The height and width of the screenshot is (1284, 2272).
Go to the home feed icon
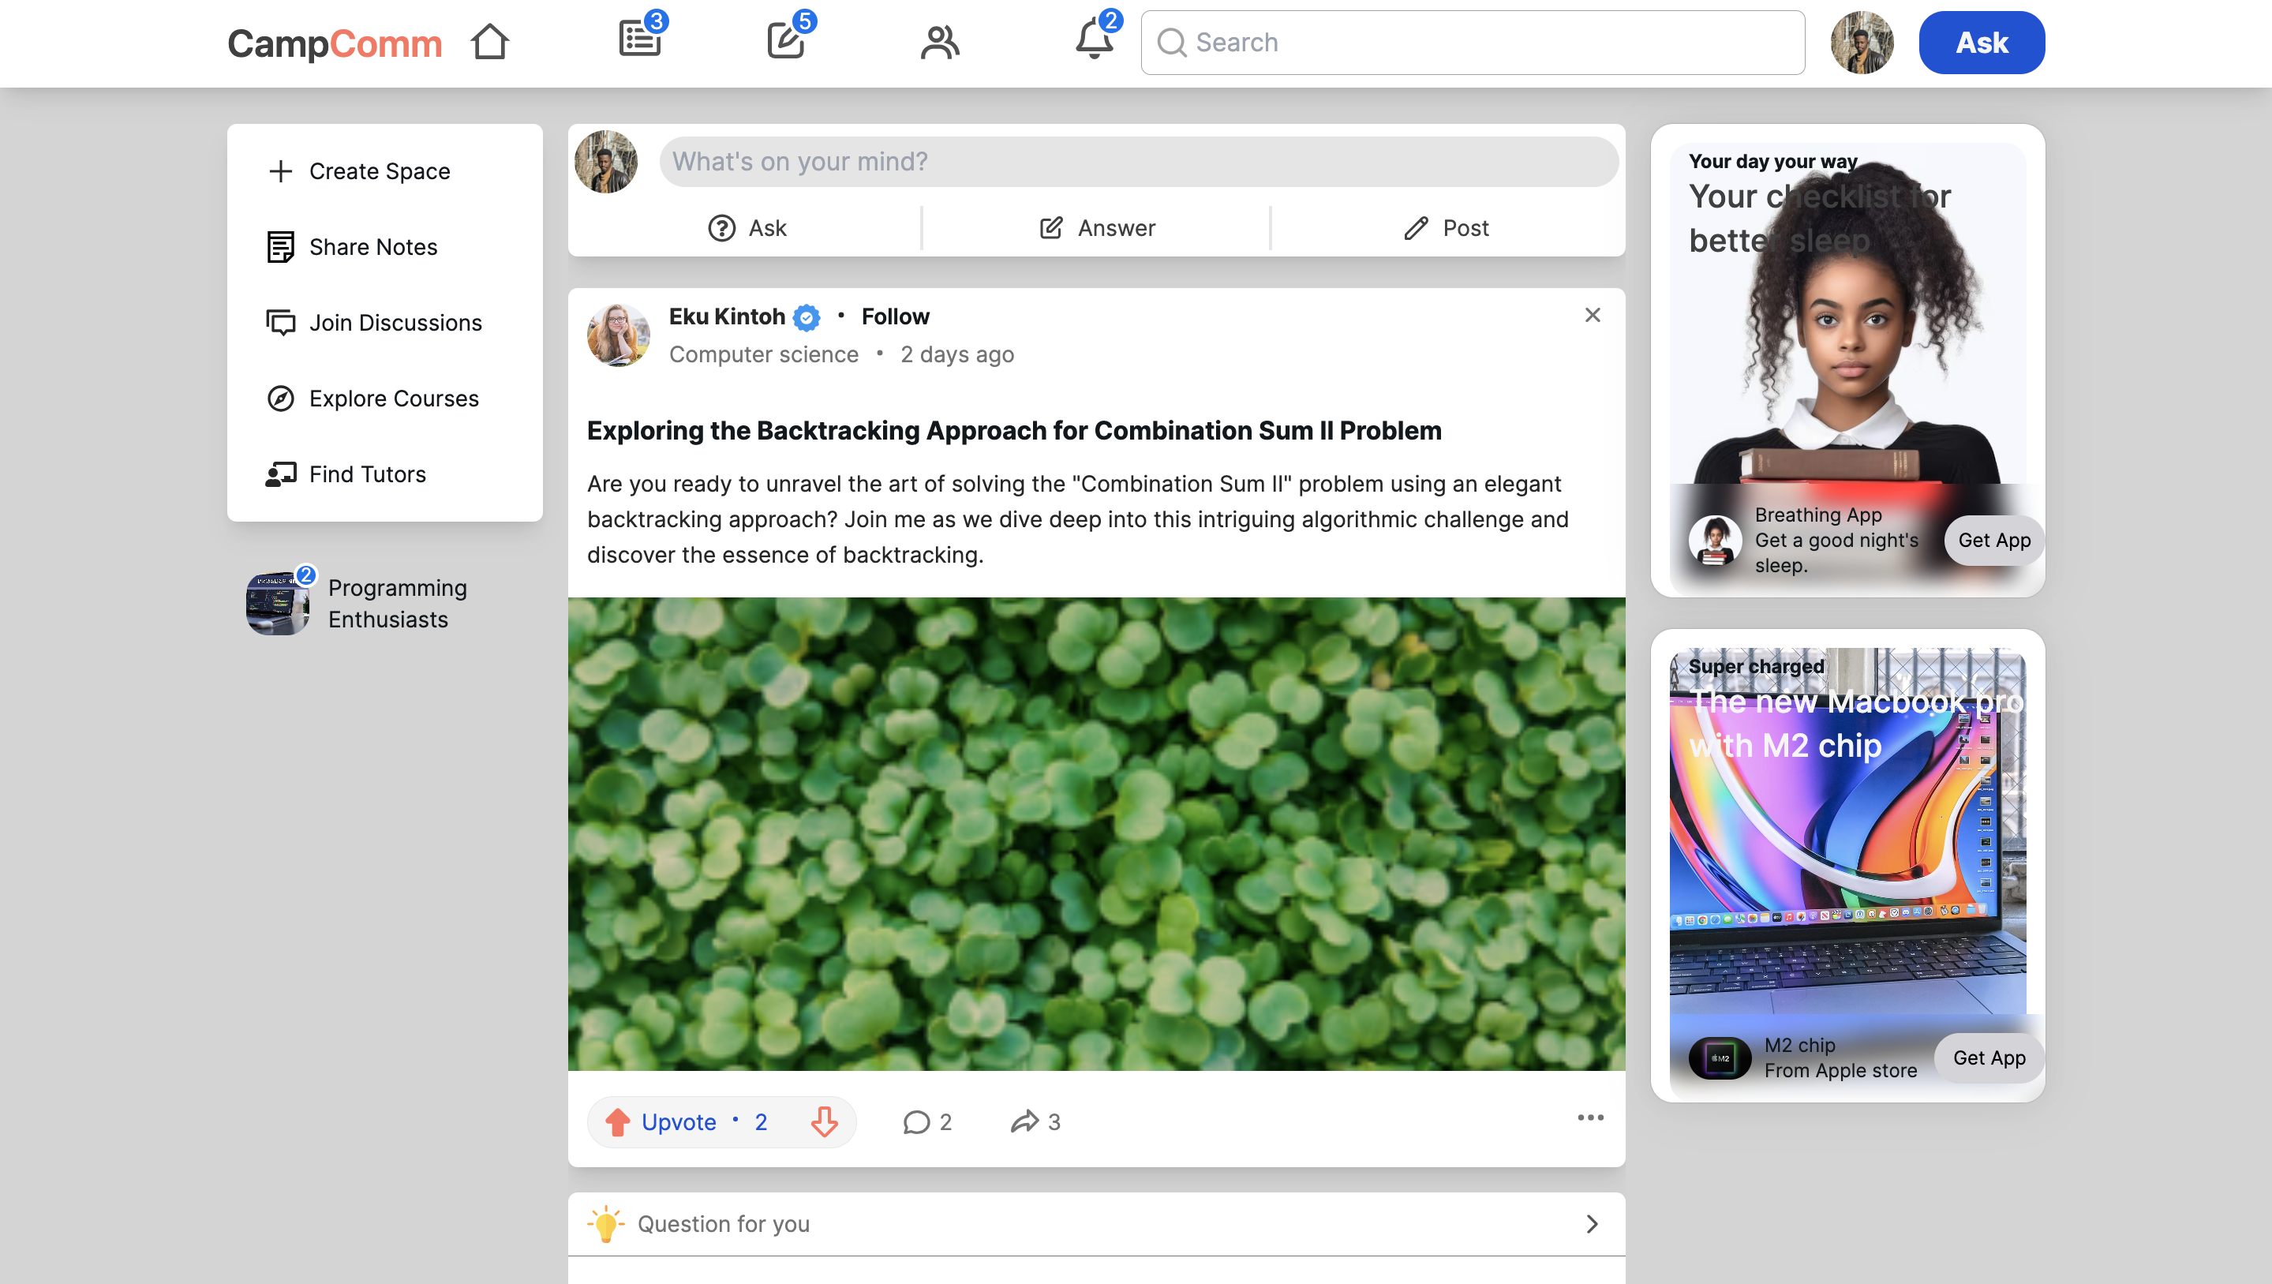tap(489, 43)
